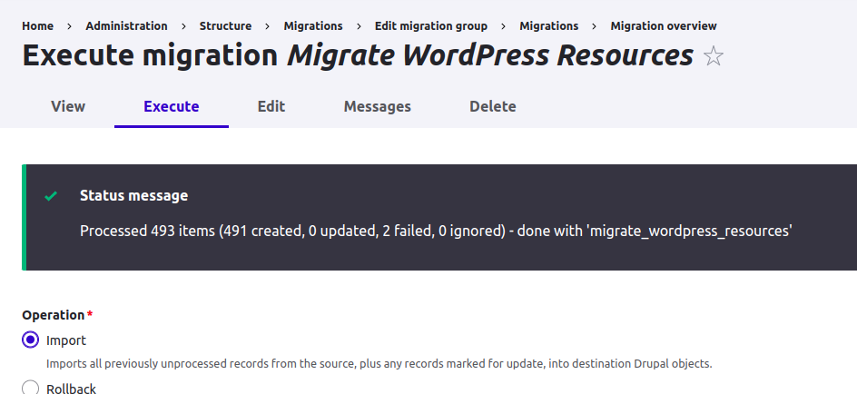Switch to the Execute tab
The width and height of the screenshot is (857, 394).
coord(172,106)
